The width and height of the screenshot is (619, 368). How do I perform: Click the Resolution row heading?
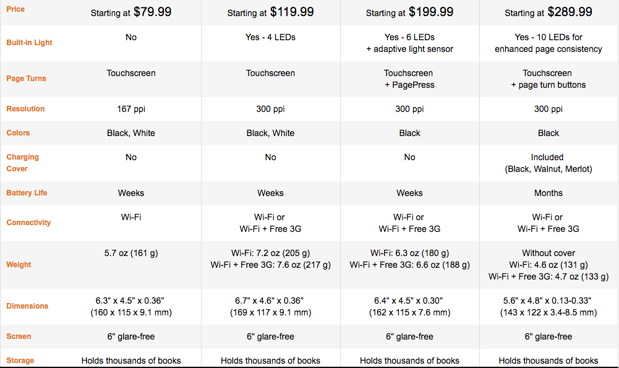pos(25,109)
